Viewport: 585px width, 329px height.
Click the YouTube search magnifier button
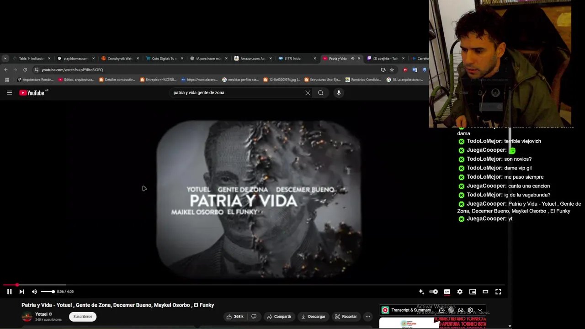coord(320,93)
